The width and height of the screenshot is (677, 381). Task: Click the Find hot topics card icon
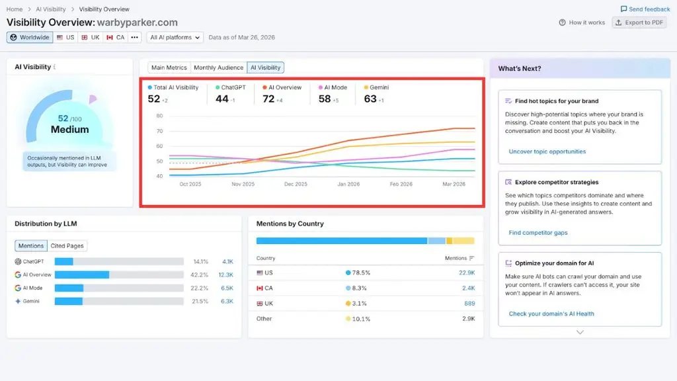click(508, 101)
